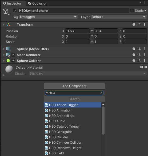Open Inspector panel kebab menu

coord(144,3)
